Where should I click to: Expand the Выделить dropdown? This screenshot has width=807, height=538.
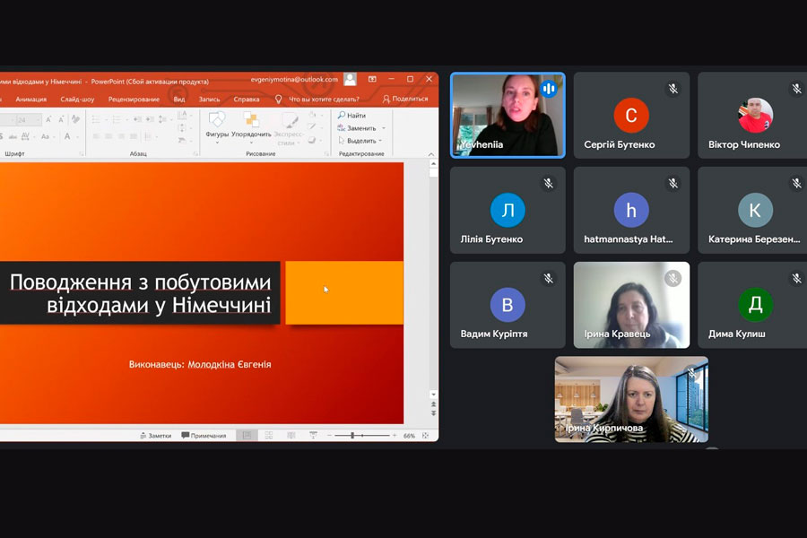pyautogui.click(x=381, y=141)
